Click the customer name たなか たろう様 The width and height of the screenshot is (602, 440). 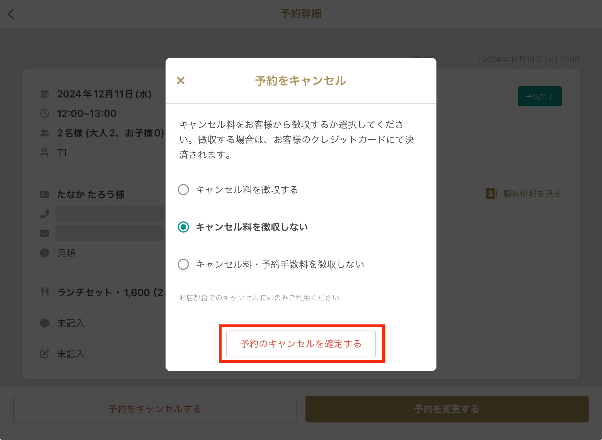[x=91, y=194]
